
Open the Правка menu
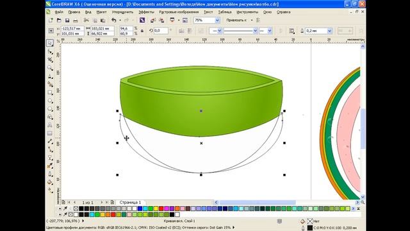point(74,12)
